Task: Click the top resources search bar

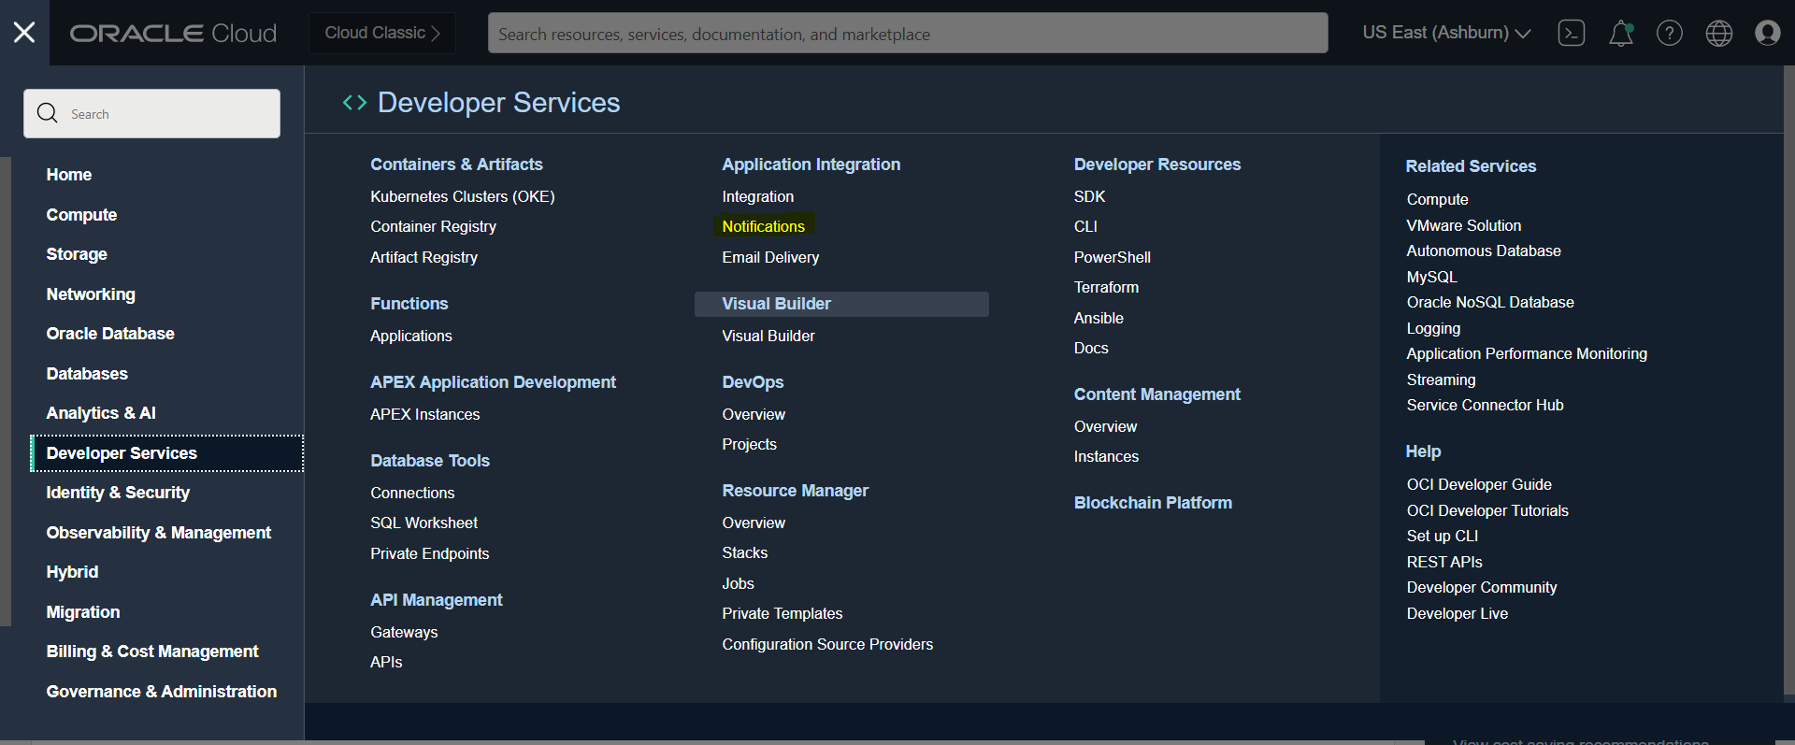Action: (907, 34)
